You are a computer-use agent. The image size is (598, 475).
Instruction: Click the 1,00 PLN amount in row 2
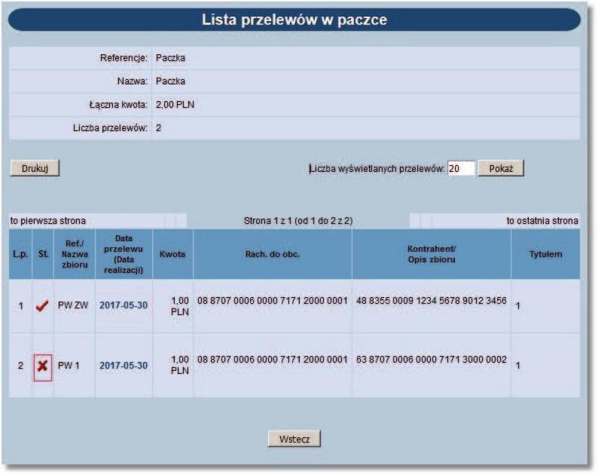click(180, 365)
